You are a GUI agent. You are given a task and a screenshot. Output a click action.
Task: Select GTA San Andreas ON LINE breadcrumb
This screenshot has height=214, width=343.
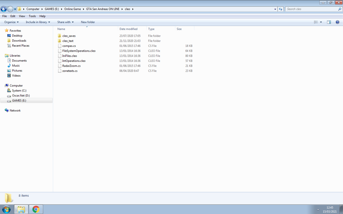103,9
